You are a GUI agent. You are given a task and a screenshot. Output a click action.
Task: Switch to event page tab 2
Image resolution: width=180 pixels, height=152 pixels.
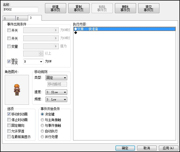[22, 18]
